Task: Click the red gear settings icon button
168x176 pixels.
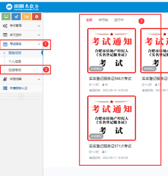Action: (x=37, y=16)
